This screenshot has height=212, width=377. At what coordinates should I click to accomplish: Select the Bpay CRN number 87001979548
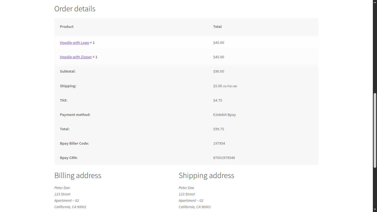point(224,158)
